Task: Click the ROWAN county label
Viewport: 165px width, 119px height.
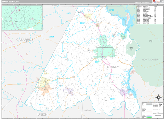Action: tap(54, 6)
